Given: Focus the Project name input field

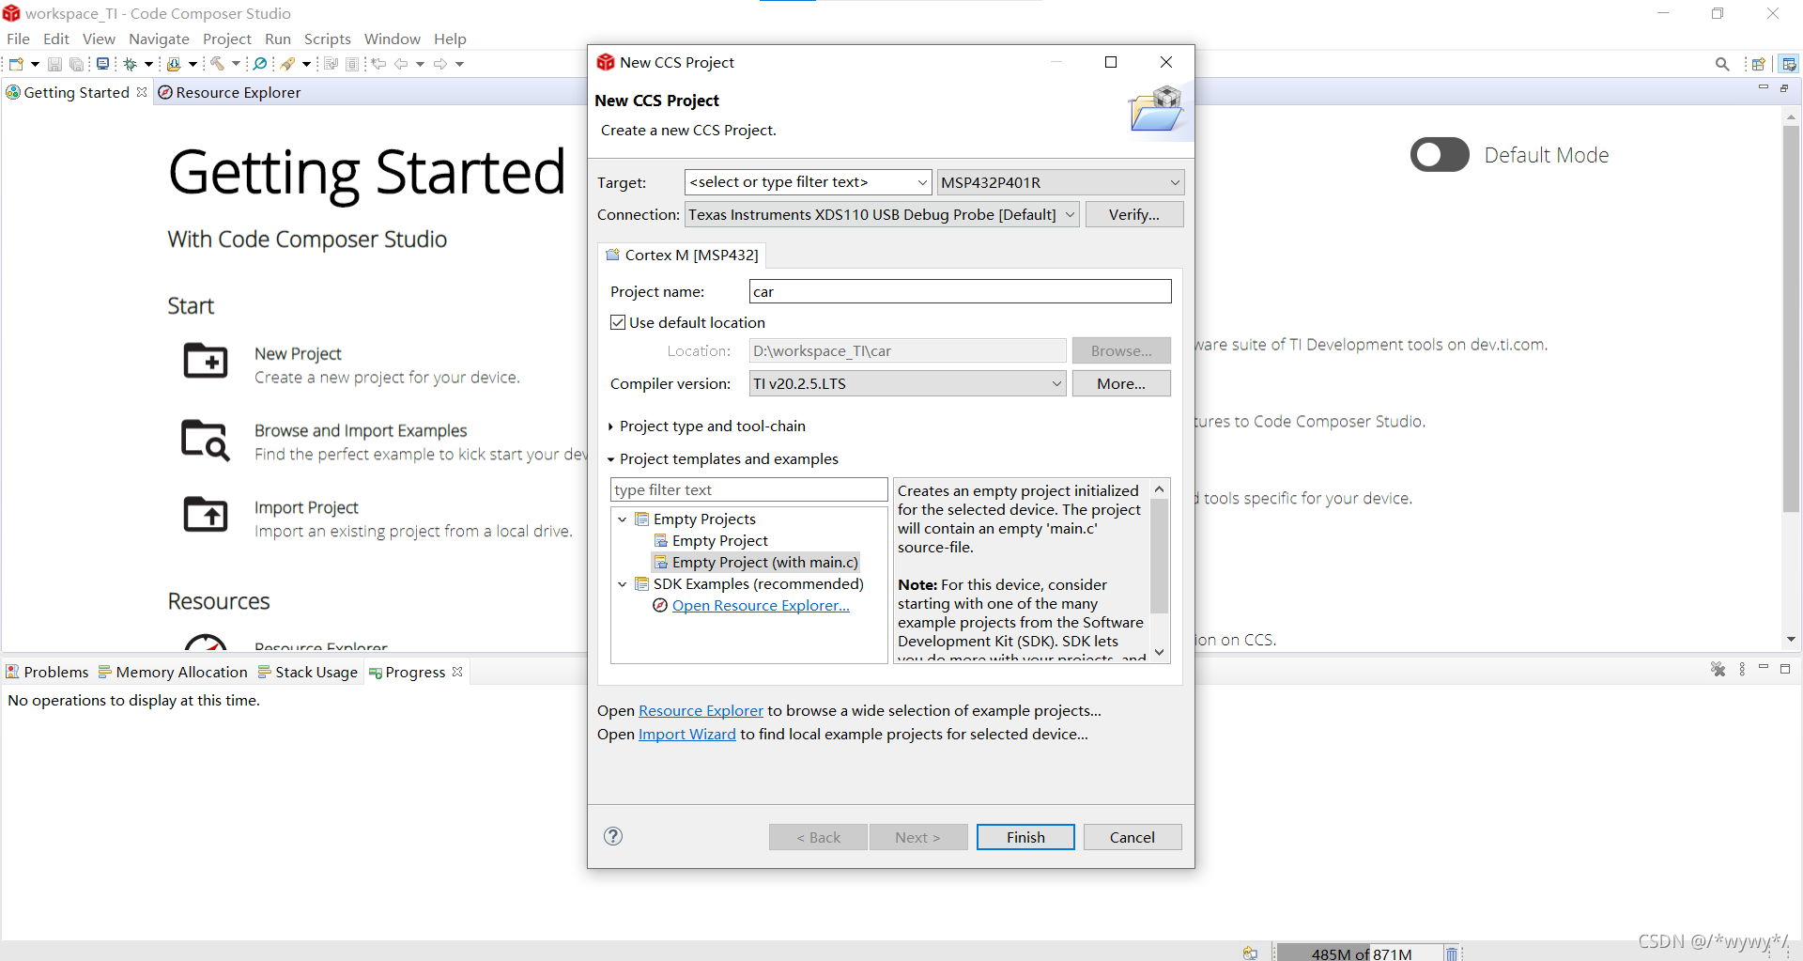Looking at the screenshot, I should pyautogui.click(x=960, y=291).
